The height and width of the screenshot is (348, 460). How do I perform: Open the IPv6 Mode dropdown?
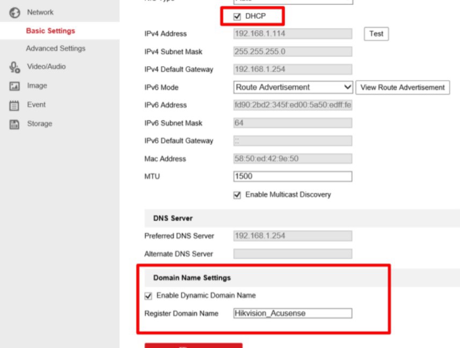293,87
